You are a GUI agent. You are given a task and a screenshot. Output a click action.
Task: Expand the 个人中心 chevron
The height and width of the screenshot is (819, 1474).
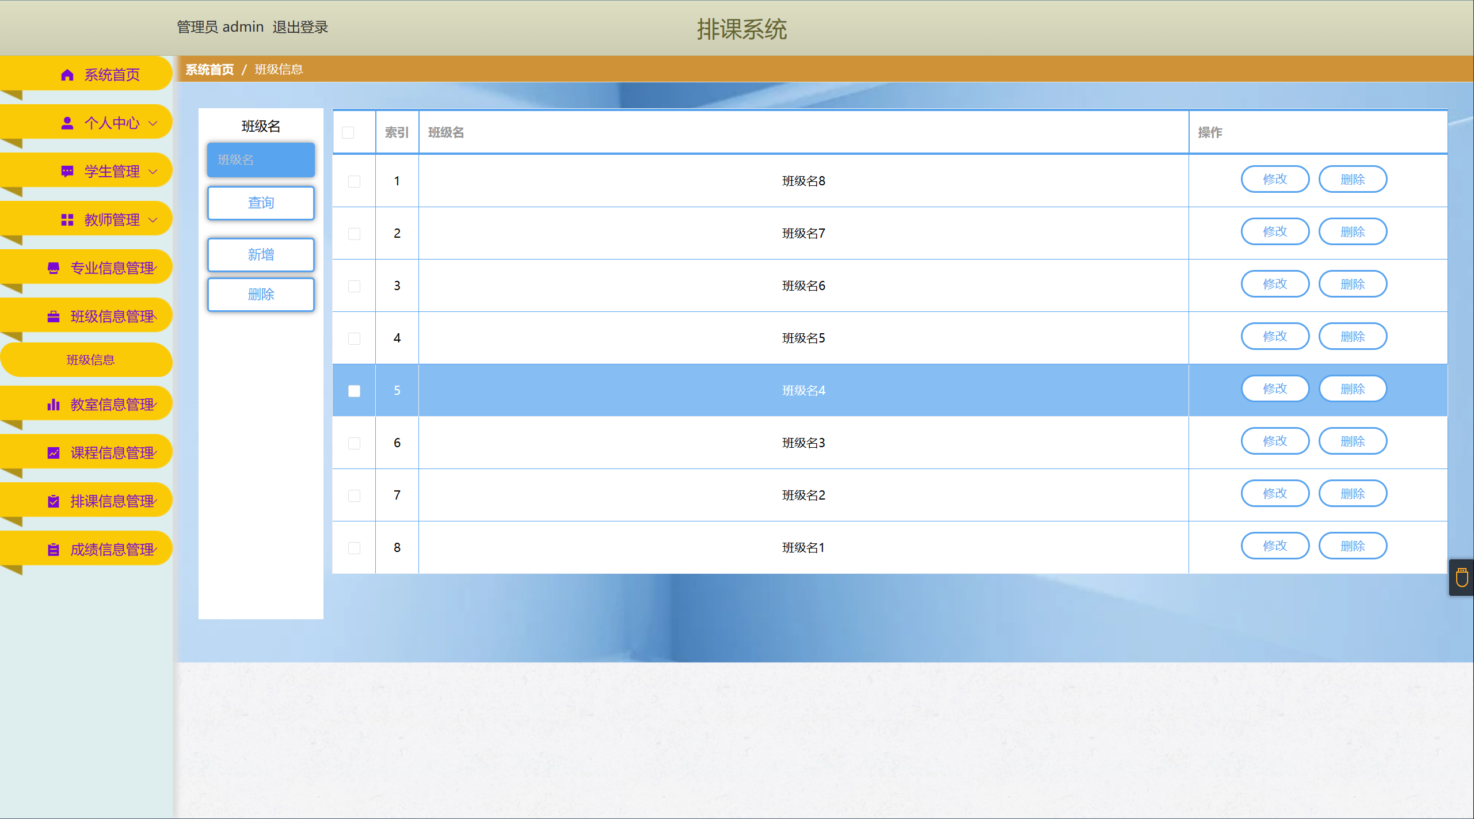pos(153,123)
